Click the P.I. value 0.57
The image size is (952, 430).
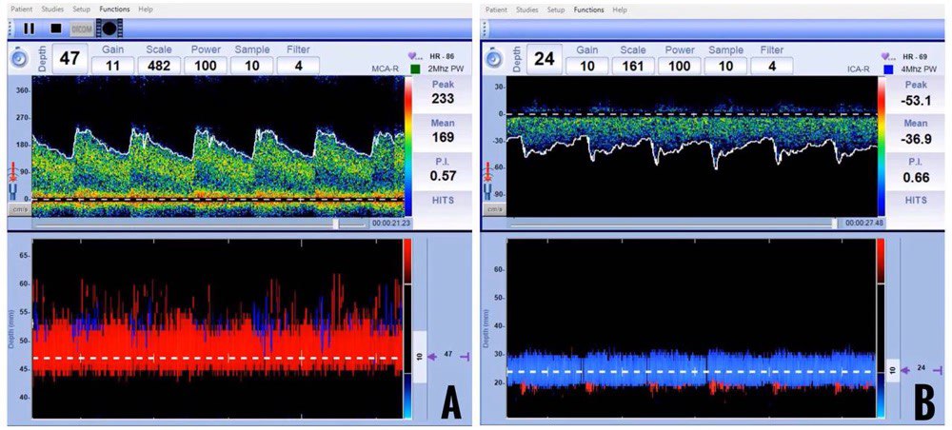pyautogui.click(x=445, y=176)
